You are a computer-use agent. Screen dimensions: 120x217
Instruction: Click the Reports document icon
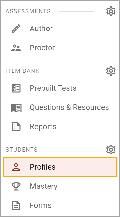(x=16, y=127)
